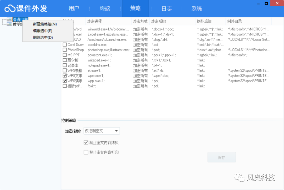The height and width of the screenshot is (190, 284).
Task: Enable 禁止密文内容打印 option
Action: (86, 152)
